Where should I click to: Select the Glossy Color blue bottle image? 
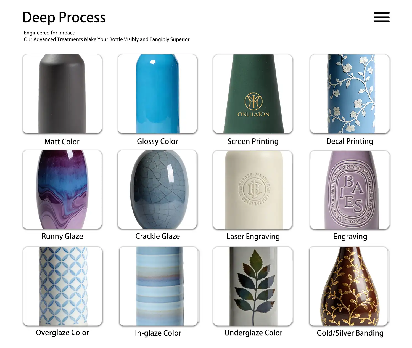[158, 94]
